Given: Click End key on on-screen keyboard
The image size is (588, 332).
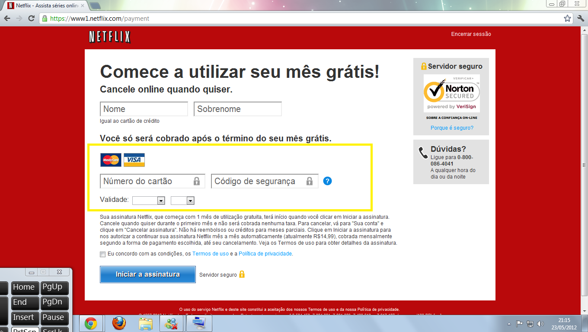Looking at the screenshot, I should (25, 303).
